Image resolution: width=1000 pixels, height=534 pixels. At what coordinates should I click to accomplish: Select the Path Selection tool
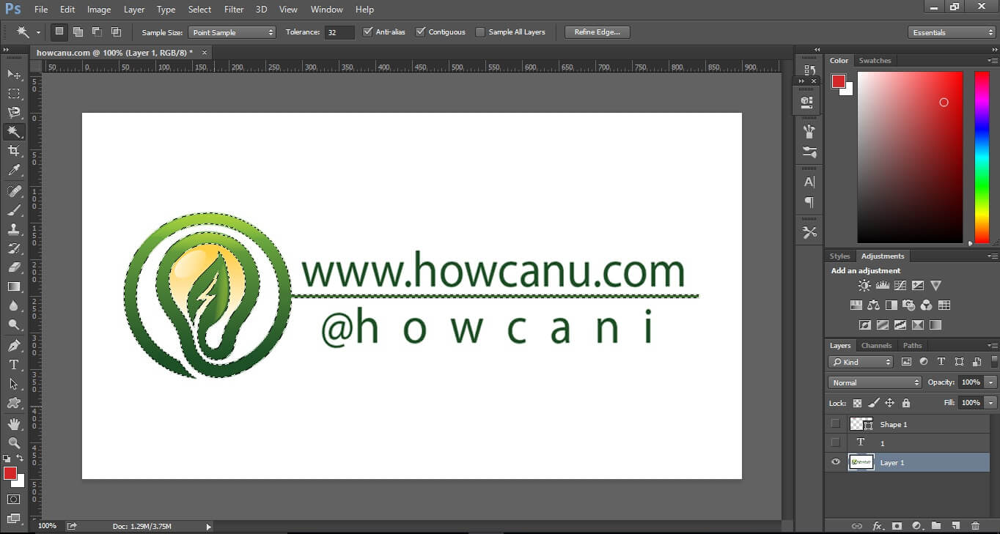(14, 383)
